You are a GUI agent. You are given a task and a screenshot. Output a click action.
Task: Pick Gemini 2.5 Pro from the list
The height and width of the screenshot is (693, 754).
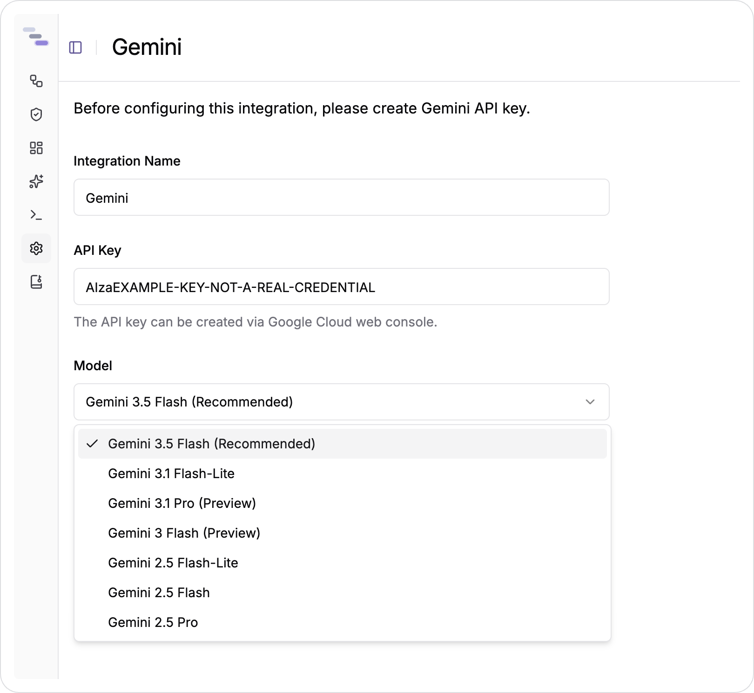click(x=343, y=622)
